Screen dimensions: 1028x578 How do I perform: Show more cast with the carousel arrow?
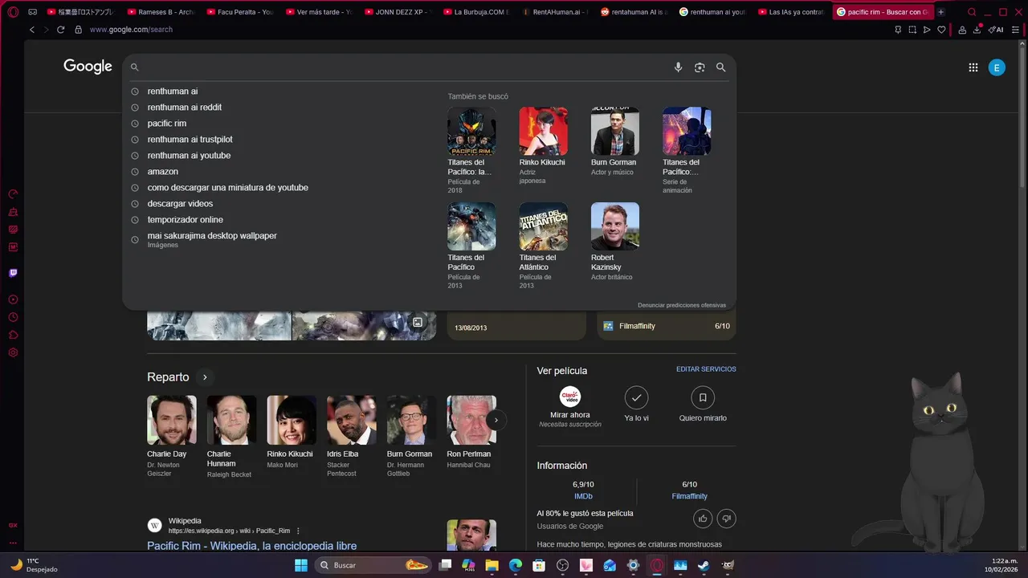click(496, 420)
